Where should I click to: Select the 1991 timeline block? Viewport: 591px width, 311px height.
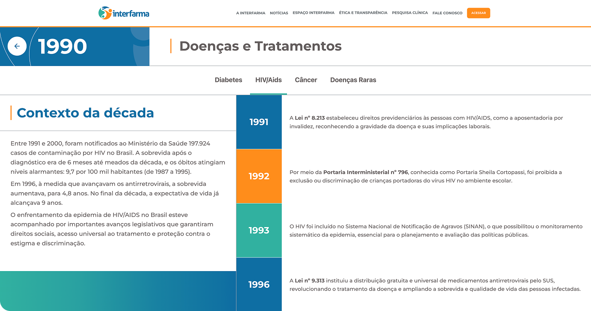pyautogui.click(x=259, y=122)
